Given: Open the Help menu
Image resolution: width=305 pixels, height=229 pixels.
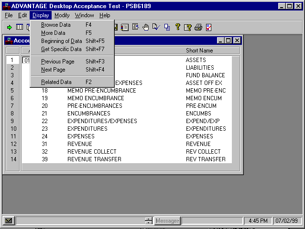Looking at the screenshot, I should (105, 15).
